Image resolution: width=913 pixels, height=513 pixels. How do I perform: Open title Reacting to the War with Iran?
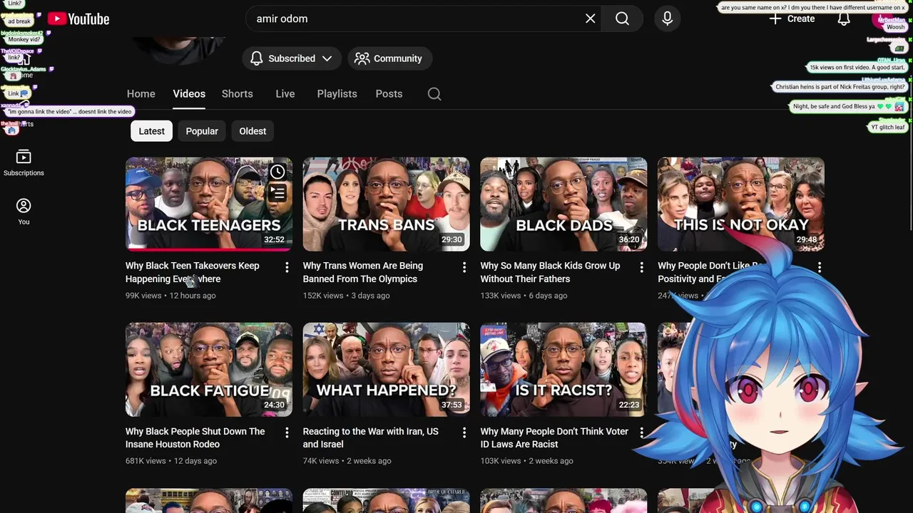(x=371, y=437)
